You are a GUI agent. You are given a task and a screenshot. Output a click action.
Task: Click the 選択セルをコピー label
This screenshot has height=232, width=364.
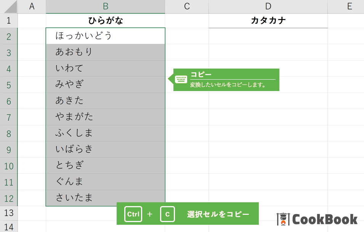click(218, 214)
